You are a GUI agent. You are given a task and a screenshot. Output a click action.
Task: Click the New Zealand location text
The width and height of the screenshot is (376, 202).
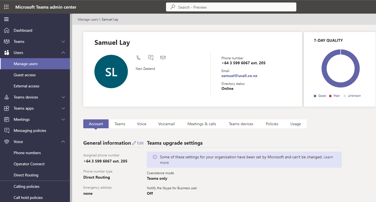(145, 68)
